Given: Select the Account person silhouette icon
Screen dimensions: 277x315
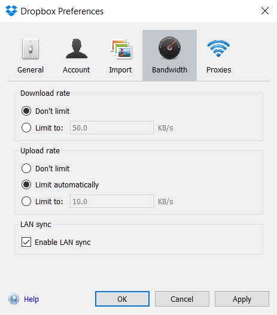Looking at the screenshot, I should point(77,49).
